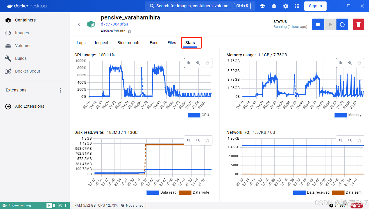Click the CPU 12.73% status text
Image resolution: width=369 pixels, height=209 pixels.
pos(108,206)
